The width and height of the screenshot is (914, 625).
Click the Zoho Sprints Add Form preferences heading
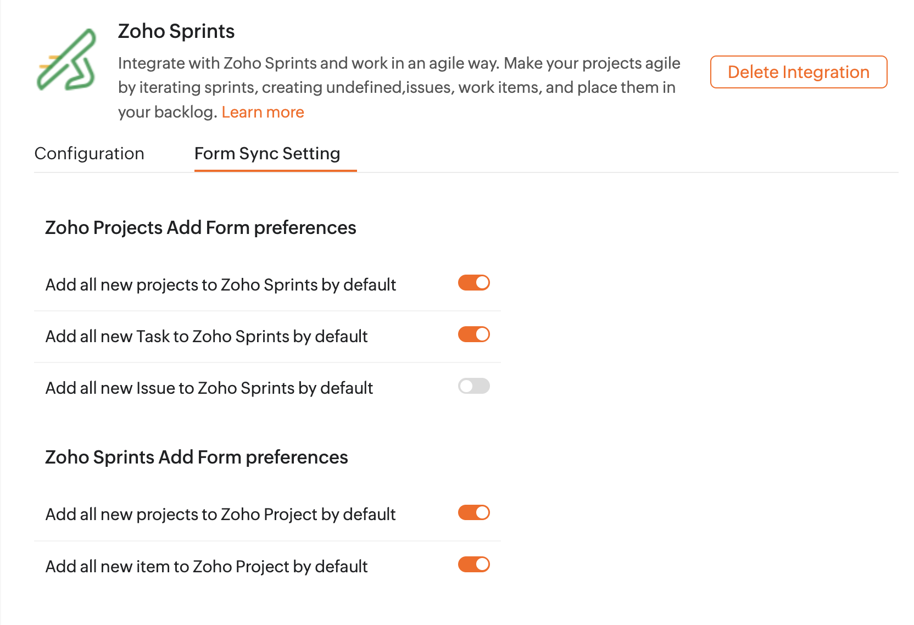[x=197, y=457]
